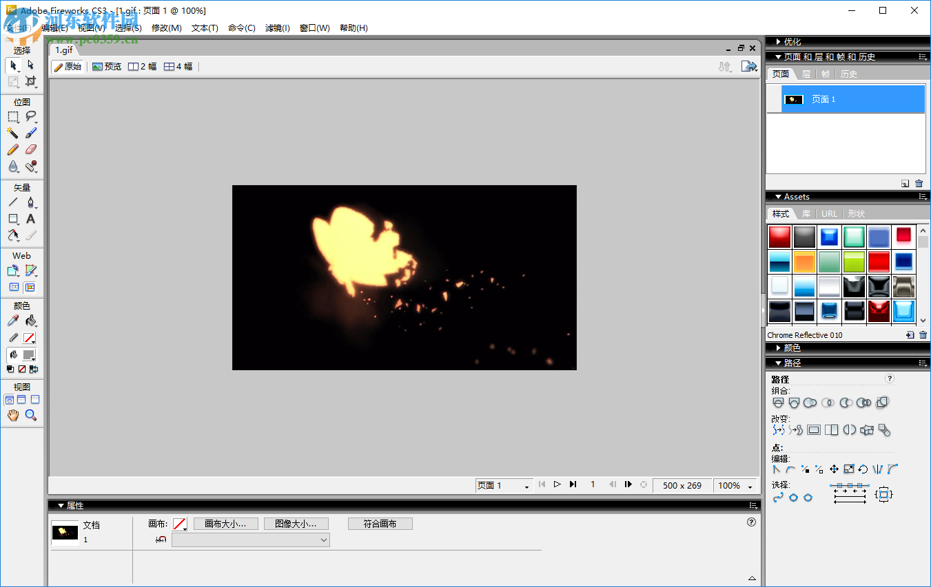Pick the Magic Wand tool
The width and height of the screenshot is (931, 587).
point(13,133)
